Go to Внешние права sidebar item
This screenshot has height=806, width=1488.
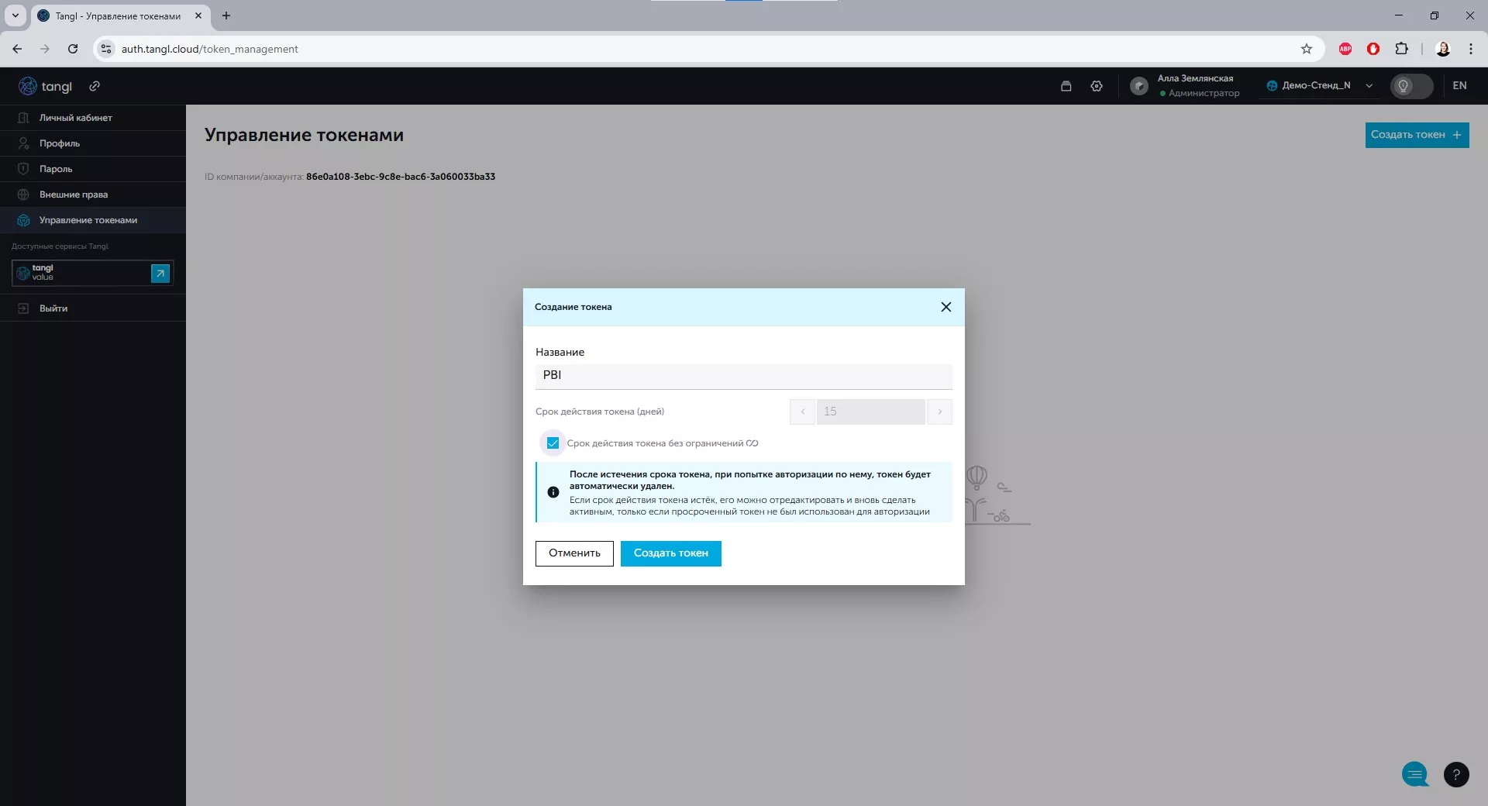point(74,195)
